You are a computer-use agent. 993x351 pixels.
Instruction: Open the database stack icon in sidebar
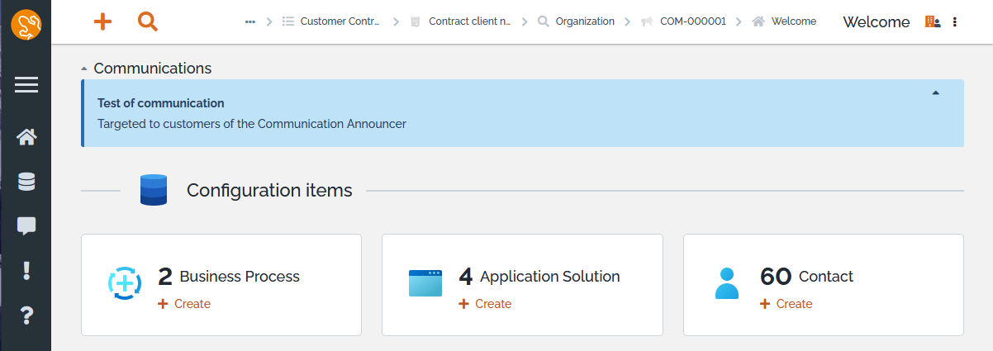pyautogui.click(x=26, y=182)
